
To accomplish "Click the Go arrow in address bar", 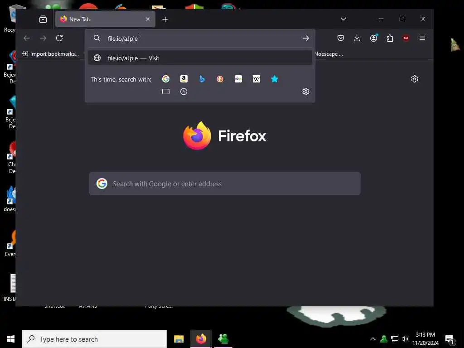I will [306, 38].
